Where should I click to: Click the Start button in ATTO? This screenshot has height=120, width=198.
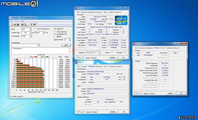(x=66, y=45)
